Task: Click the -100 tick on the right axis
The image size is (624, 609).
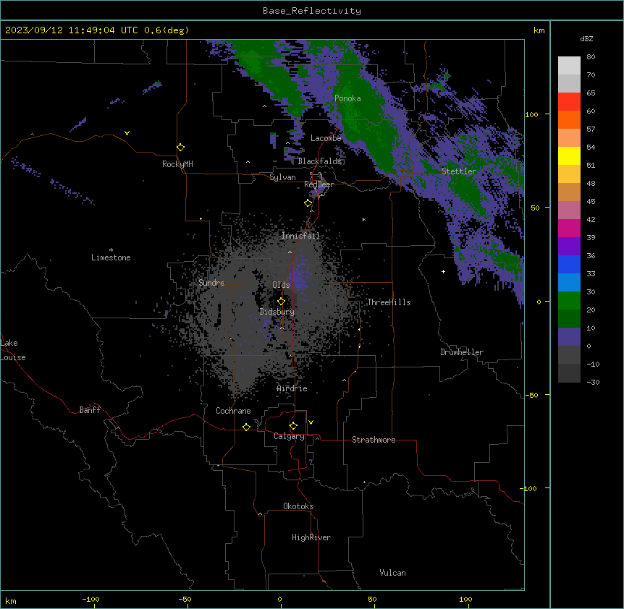Action: tap(529, 488)
